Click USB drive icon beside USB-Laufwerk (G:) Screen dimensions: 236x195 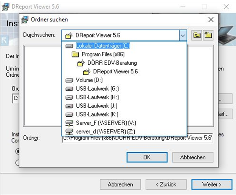pyautogui.click(x=69, y=89)
